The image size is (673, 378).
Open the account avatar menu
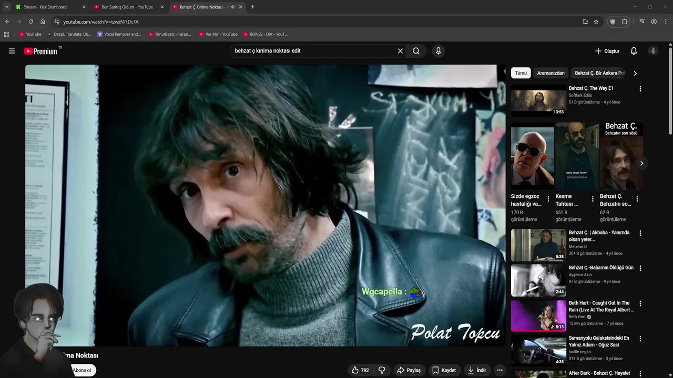point(653,51)
